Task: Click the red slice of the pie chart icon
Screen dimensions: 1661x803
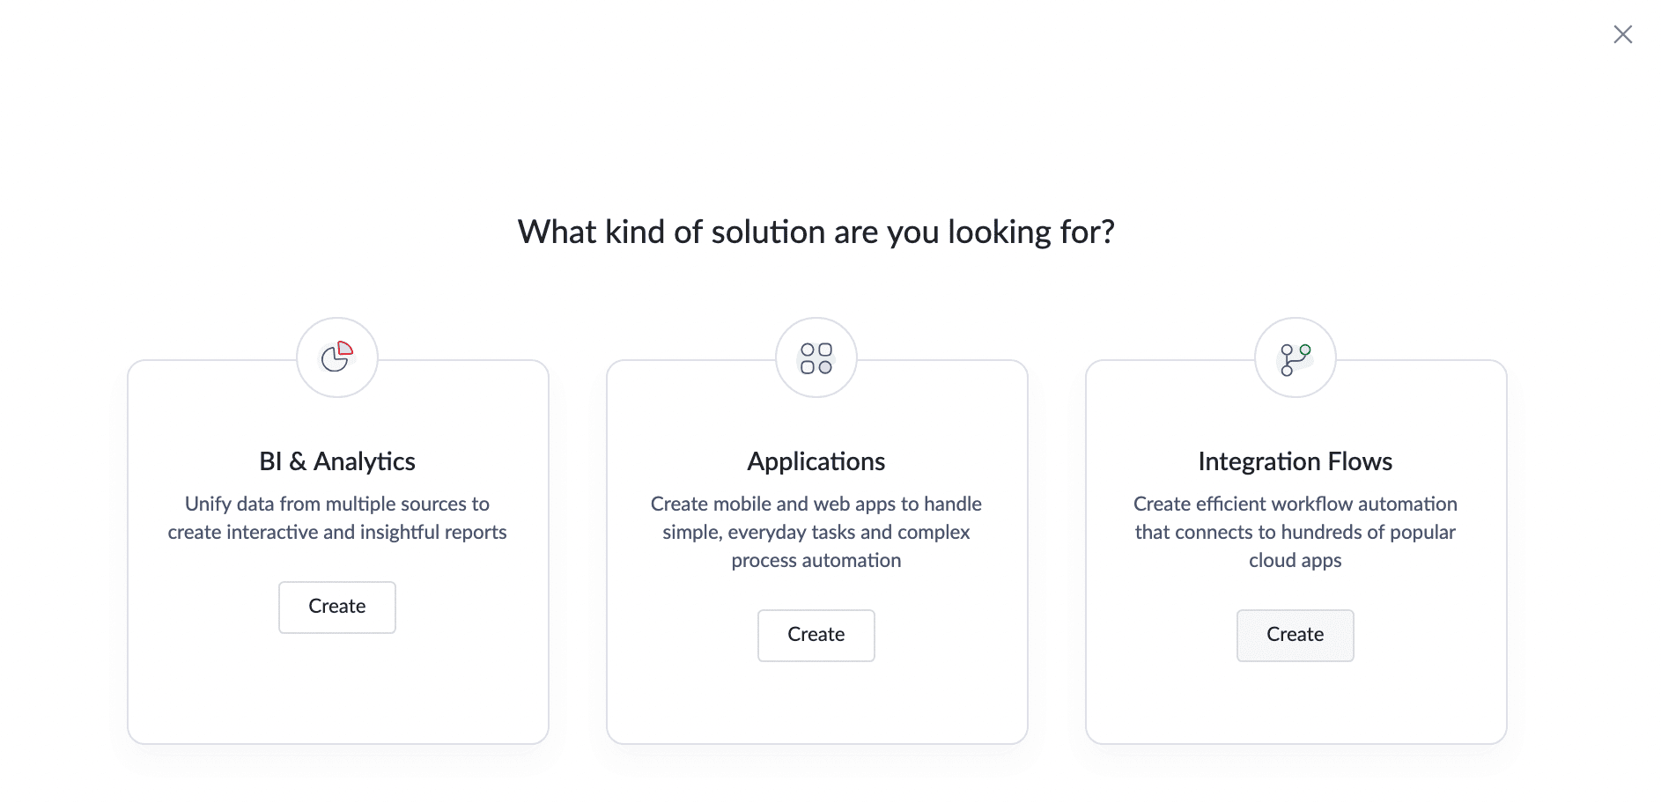Action: click(x=345, y=349)
